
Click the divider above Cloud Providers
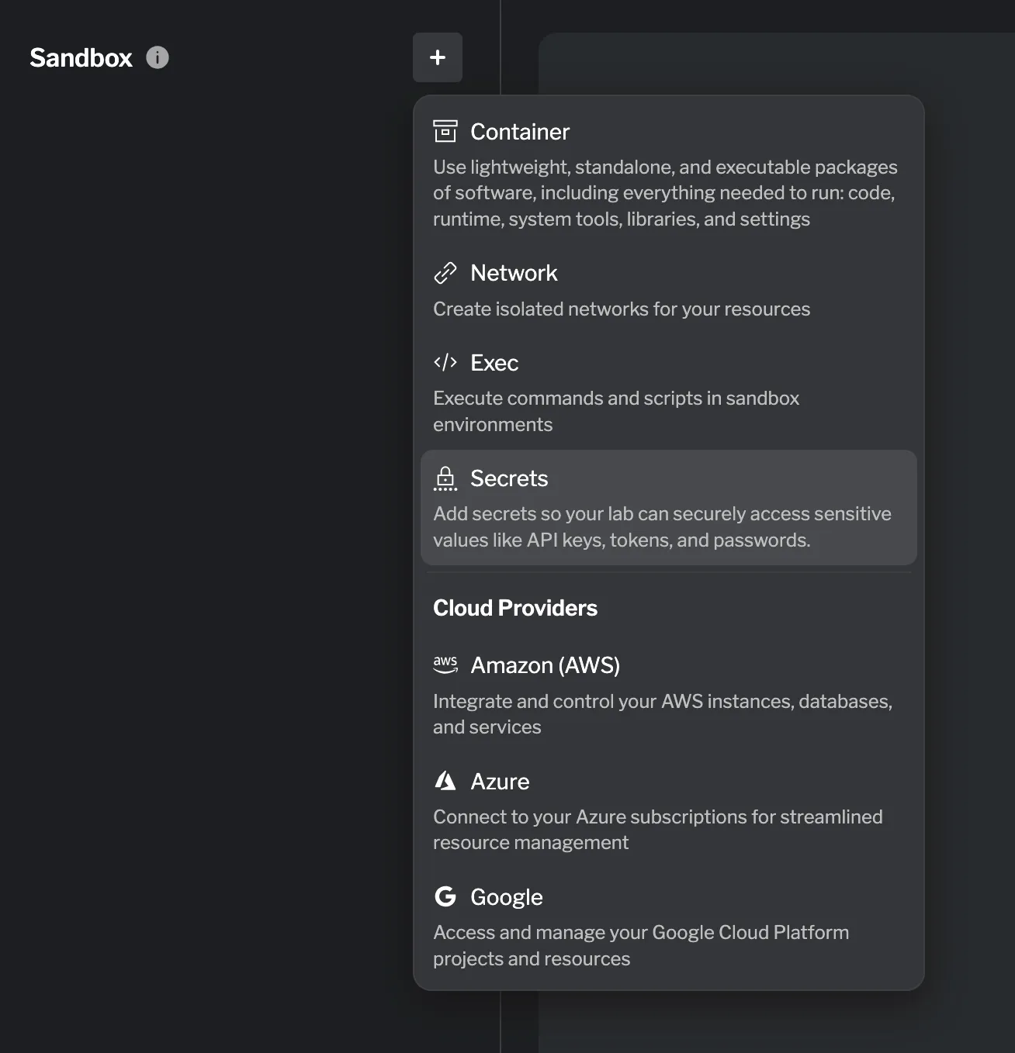(669, 571)
